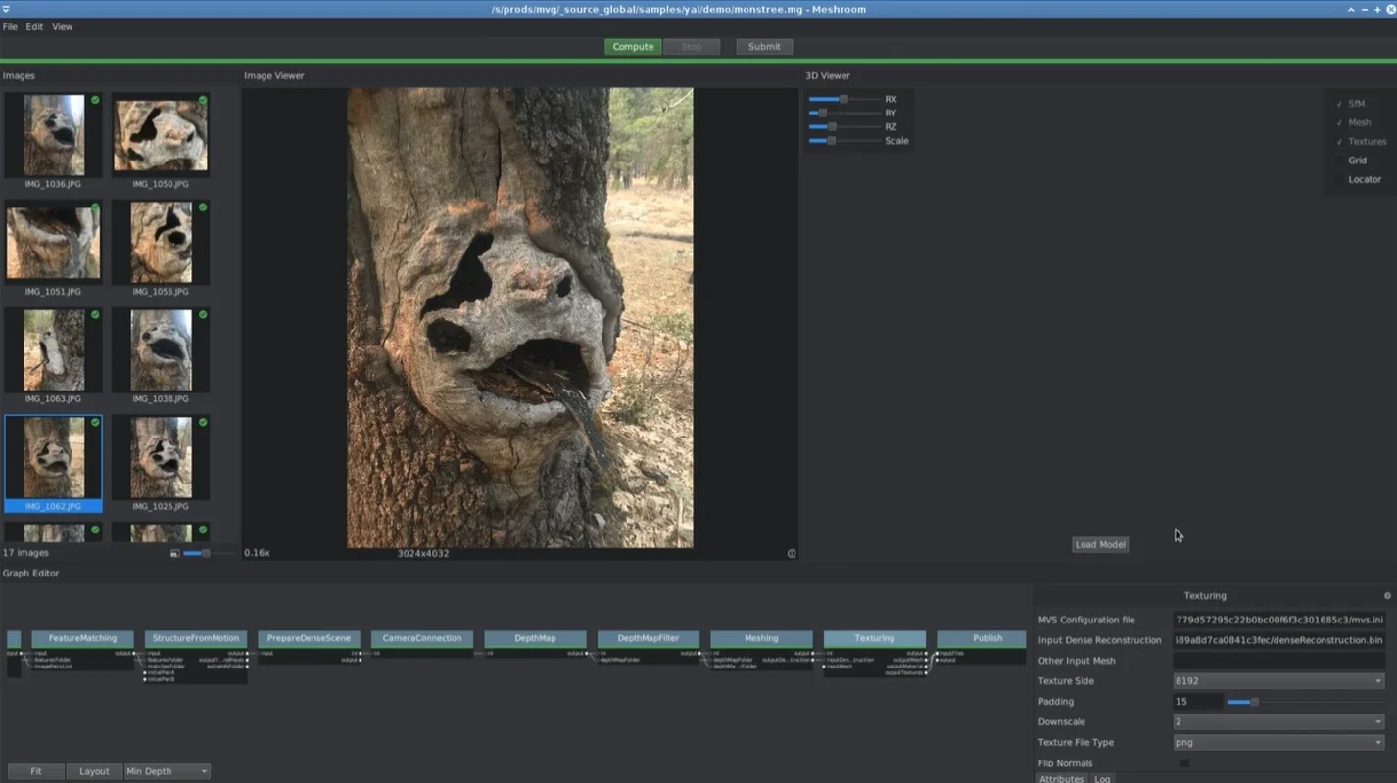The image size is (1397, 783).
Task: Click the Load Model button
Action: pyautogui.click(x=1100, y=544)
